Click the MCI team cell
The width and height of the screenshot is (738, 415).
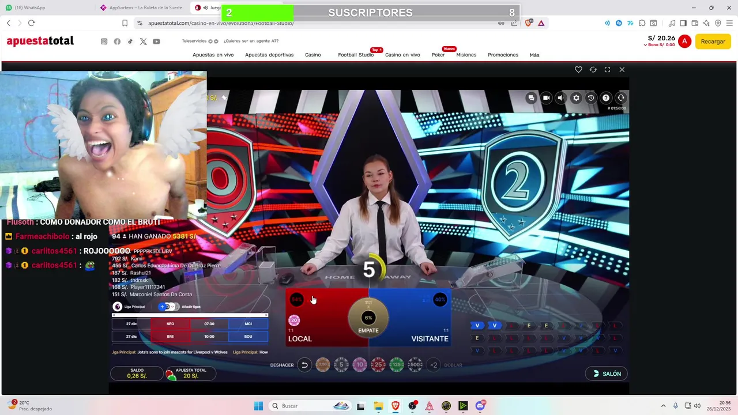248,324
